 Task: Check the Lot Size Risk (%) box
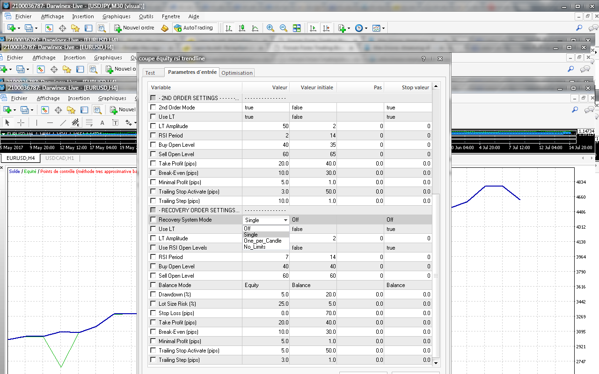pyautogui.click(x=153, y=304)
